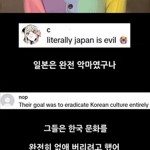This screenshot has height=150, width=150.
Task: Click the crying emoji after 'evil'
Action: coord(123,40)
